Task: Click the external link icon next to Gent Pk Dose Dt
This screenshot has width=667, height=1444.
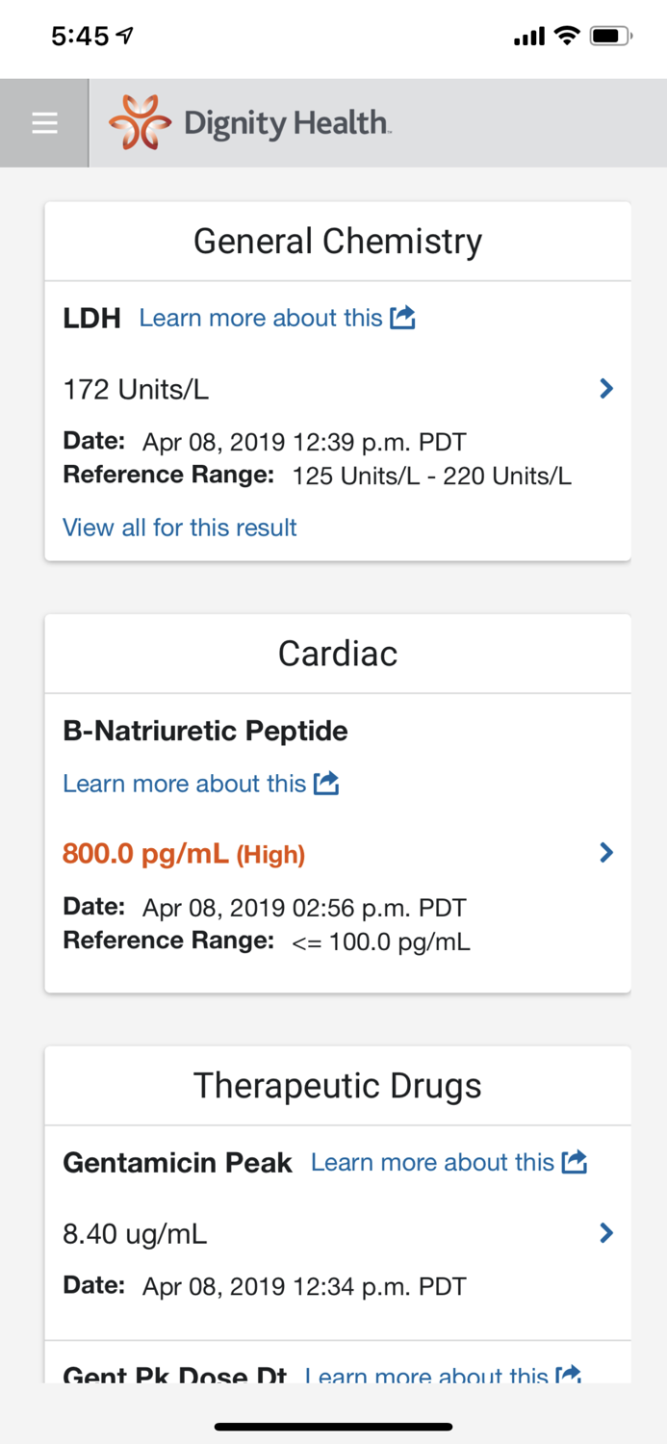Action: coord(571,1375)
